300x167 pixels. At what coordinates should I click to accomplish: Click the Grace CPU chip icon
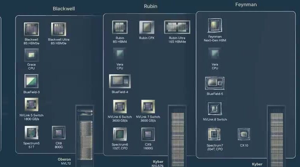pyautogui.click(x=31, y=55)
